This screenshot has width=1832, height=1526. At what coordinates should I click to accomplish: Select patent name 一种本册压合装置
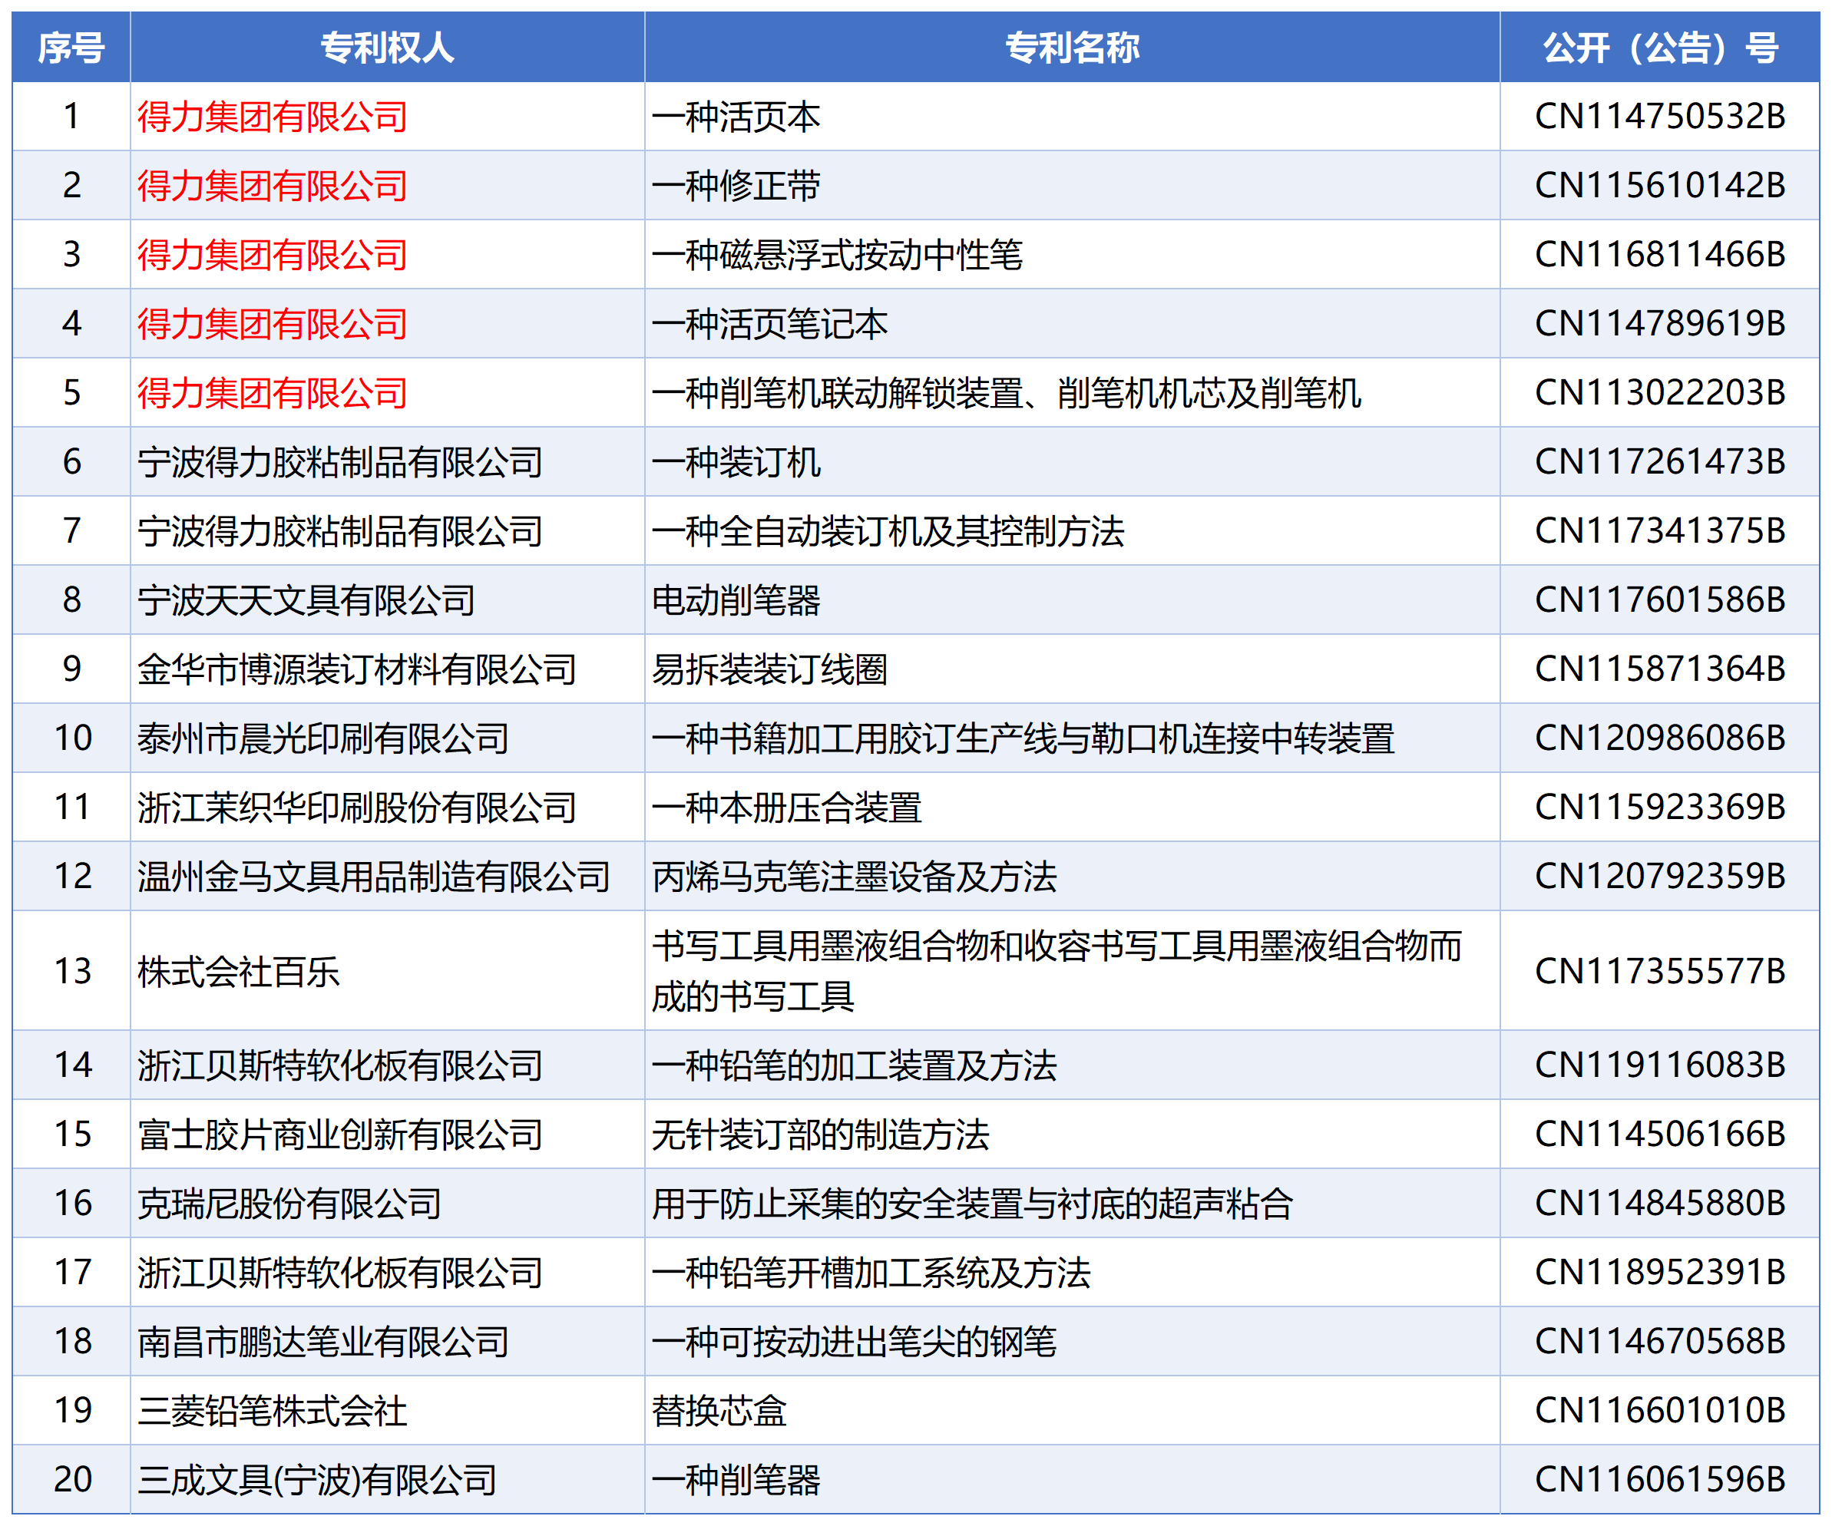tap(787, 808)
